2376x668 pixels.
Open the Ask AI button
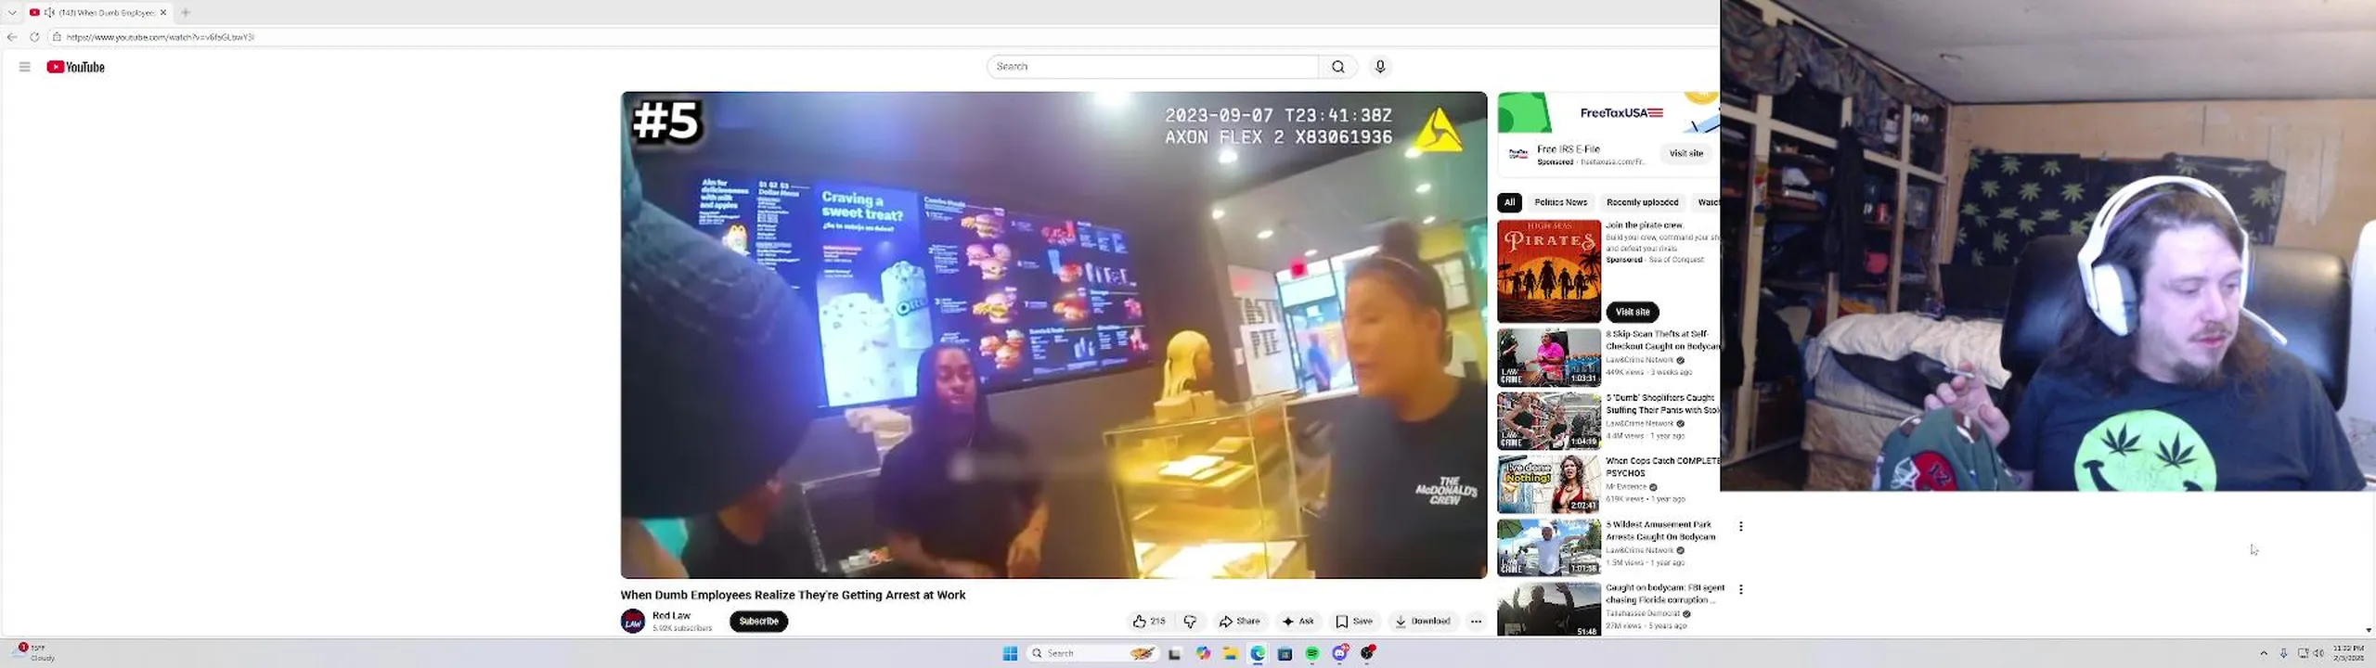click(x=1298, y=622)
